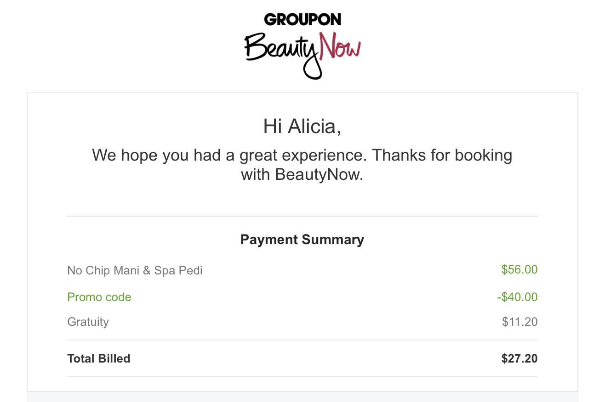Click the "with BeautyNow." text line

(302, 174)
